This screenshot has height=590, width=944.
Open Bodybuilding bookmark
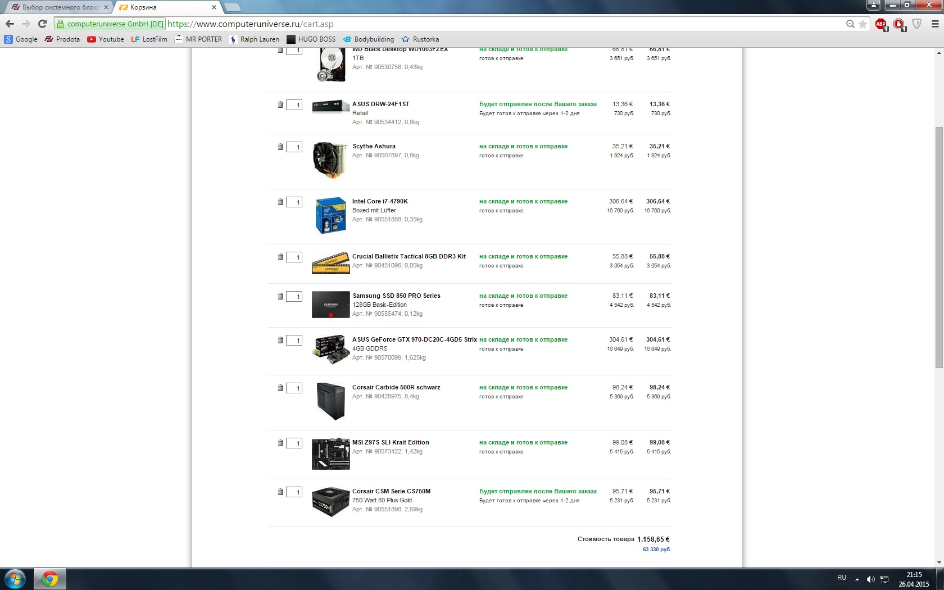coord(369,39)
